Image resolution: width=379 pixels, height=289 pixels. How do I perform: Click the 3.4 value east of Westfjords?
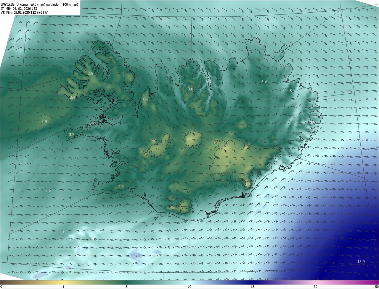pos(145,100)
